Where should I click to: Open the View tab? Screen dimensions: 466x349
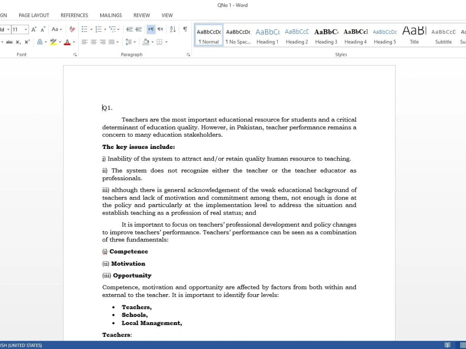point(167,15)
